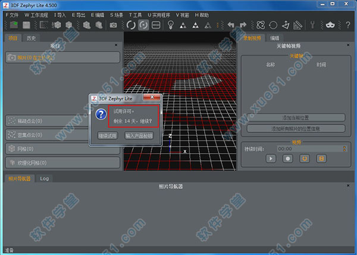Switch to the 项目 tab
Screen dimensions: 357x255
tap(13, 38)
